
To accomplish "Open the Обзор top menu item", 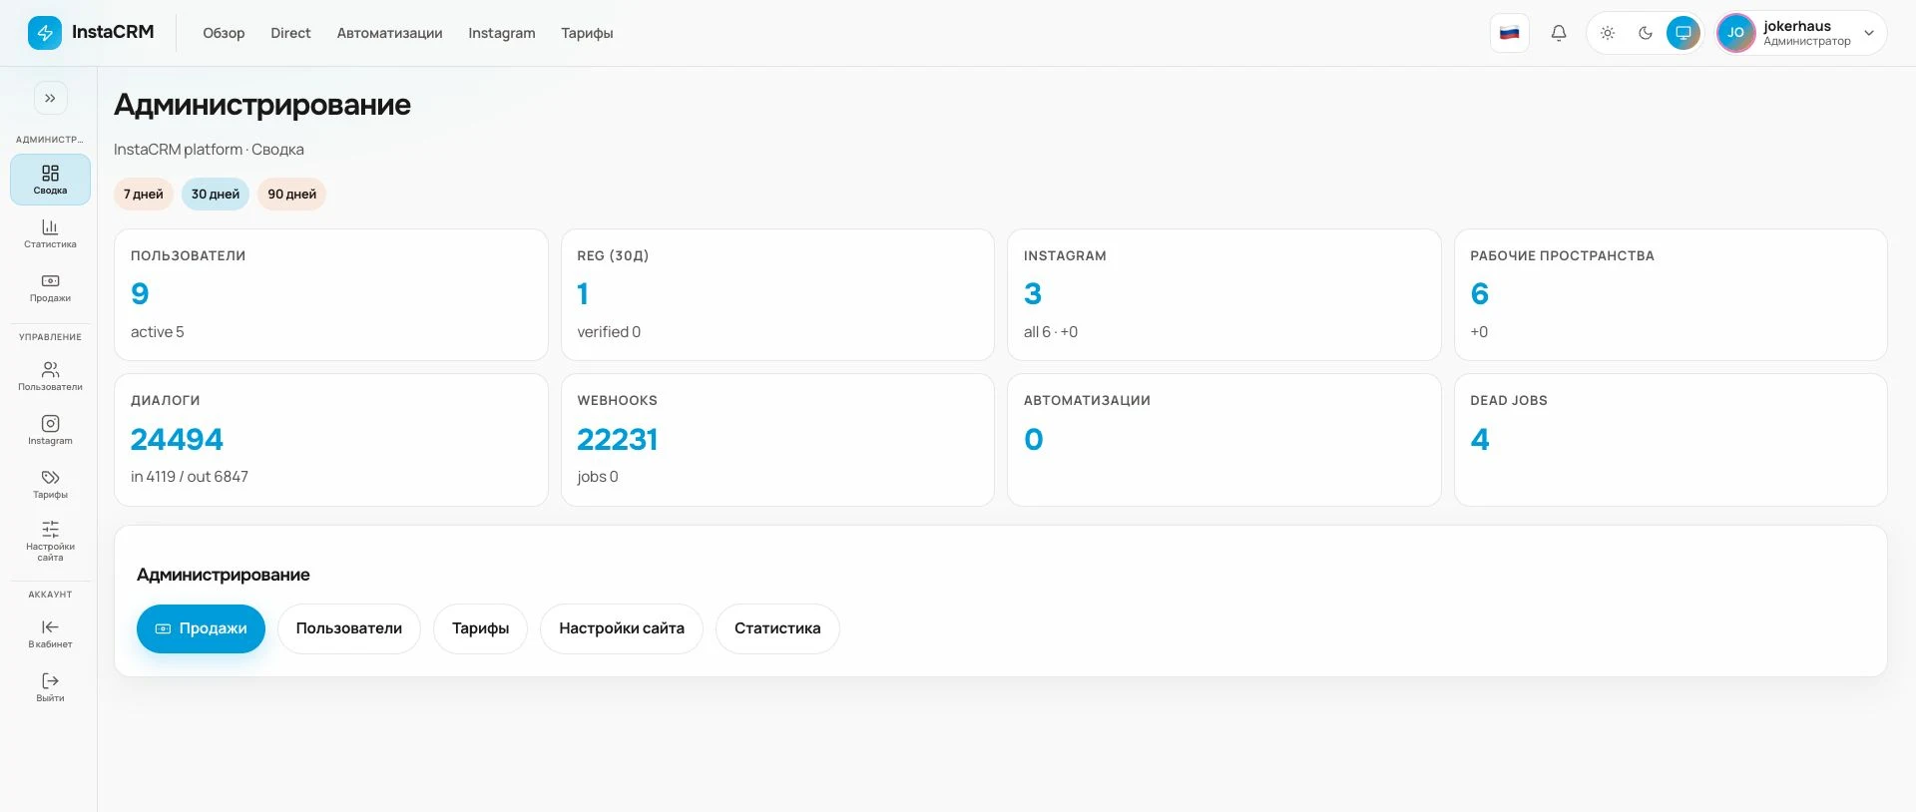I will [x=224, y=33].
